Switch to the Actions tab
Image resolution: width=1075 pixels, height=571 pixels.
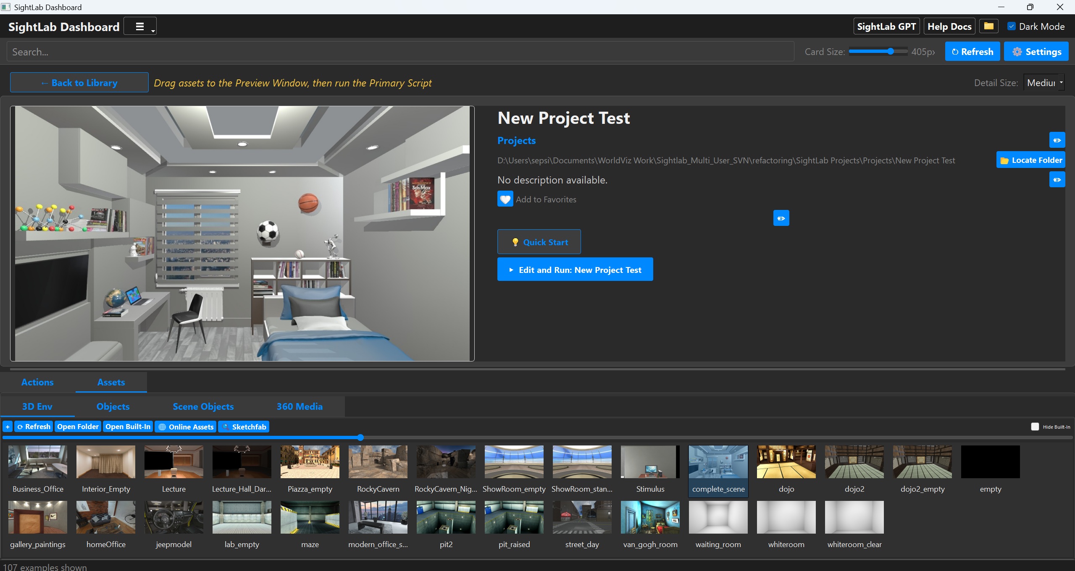coord(37,382)
